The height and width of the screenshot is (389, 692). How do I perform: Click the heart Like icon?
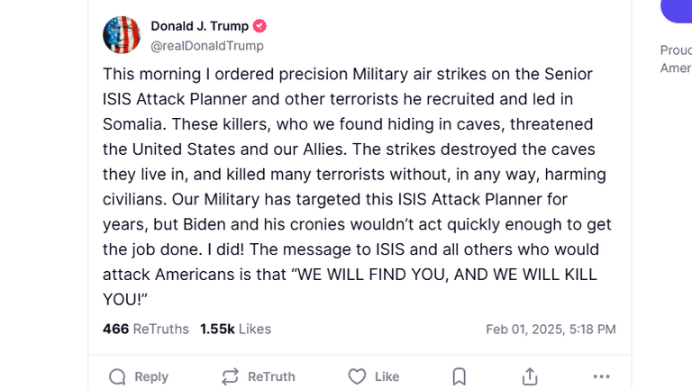[357, 376]
